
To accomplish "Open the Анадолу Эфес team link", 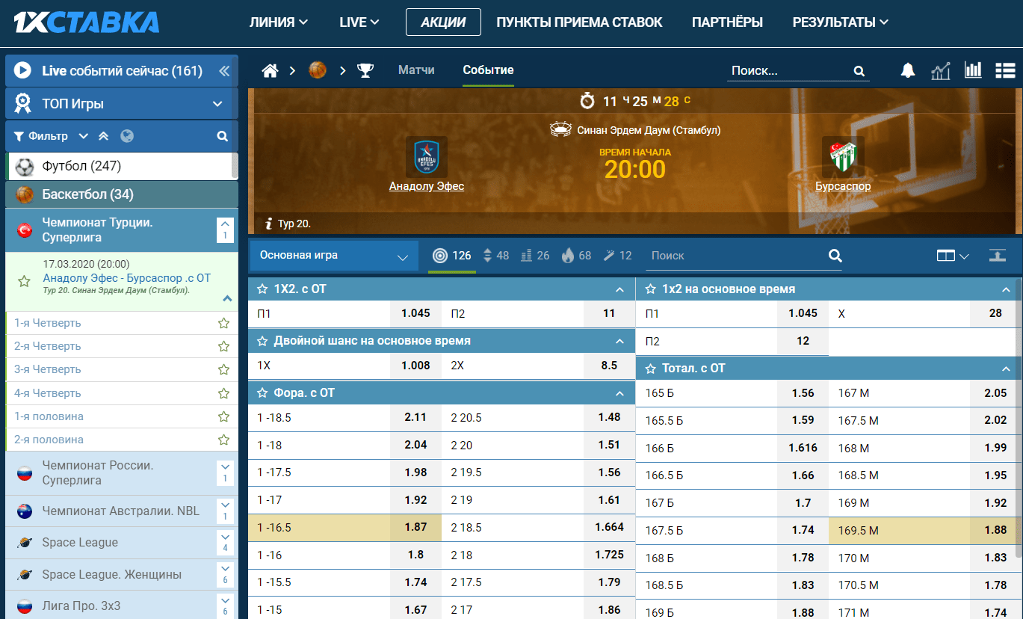I will [427, 186].
